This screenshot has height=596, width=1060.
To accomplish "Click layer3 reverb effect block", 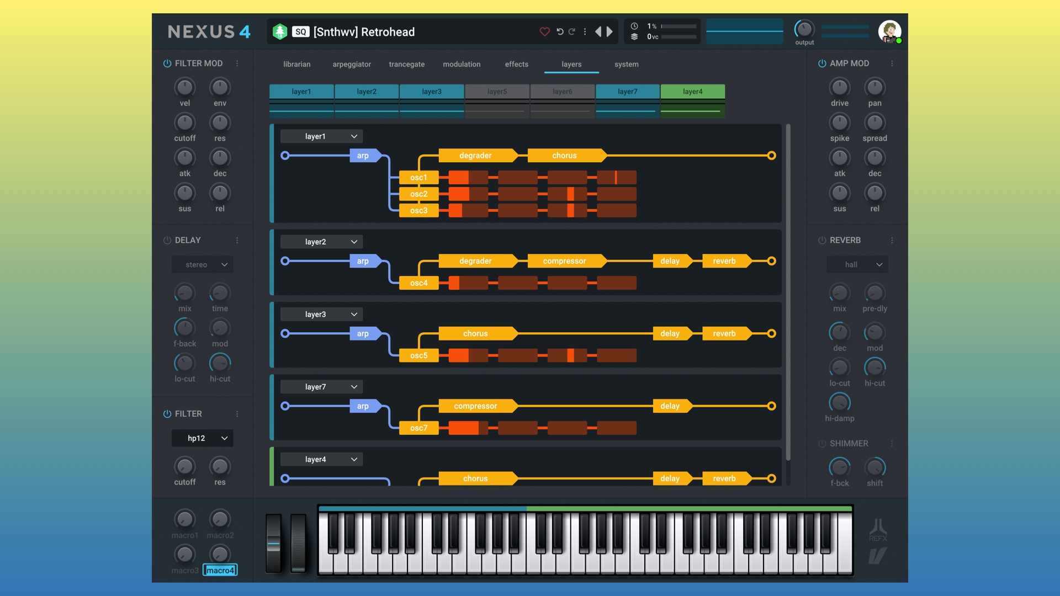I will pos(727,334).
